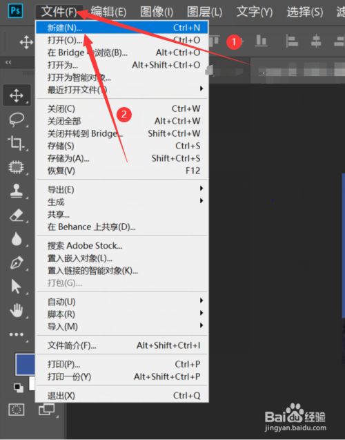Choose 共享... menu item
The image size is (345, 440).
point(122,214)
